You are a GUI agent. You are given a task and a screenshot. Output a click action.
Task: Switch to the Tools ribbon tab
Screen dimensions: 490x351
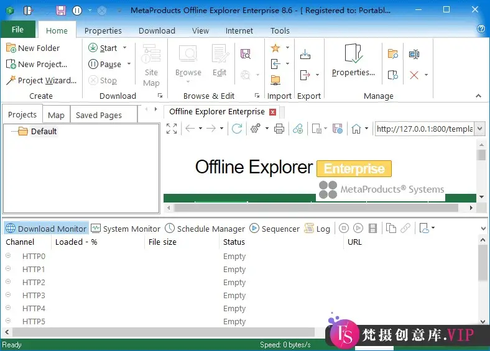coord(280,30)
